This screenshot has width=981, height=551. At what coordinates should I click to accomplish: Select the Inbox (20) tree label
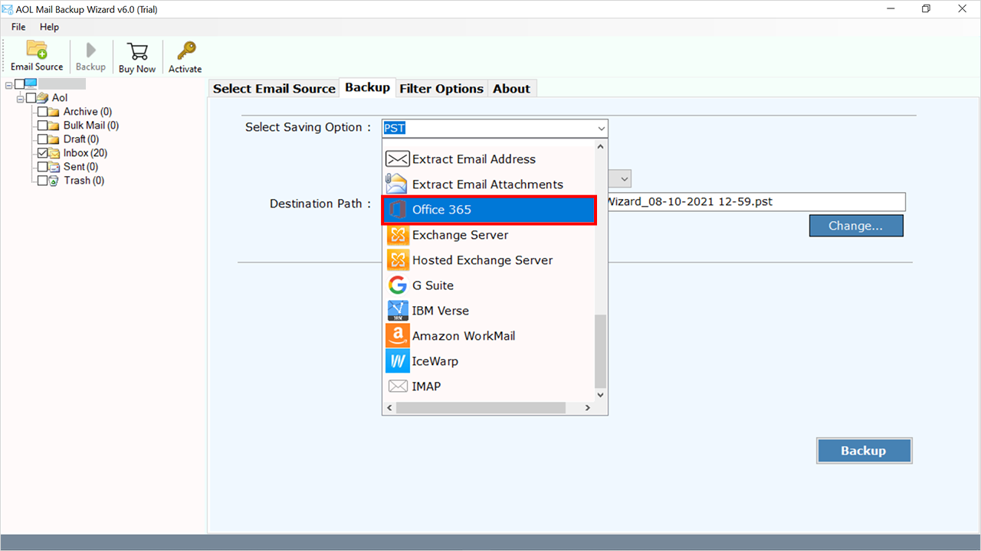[x=85, y=153]
